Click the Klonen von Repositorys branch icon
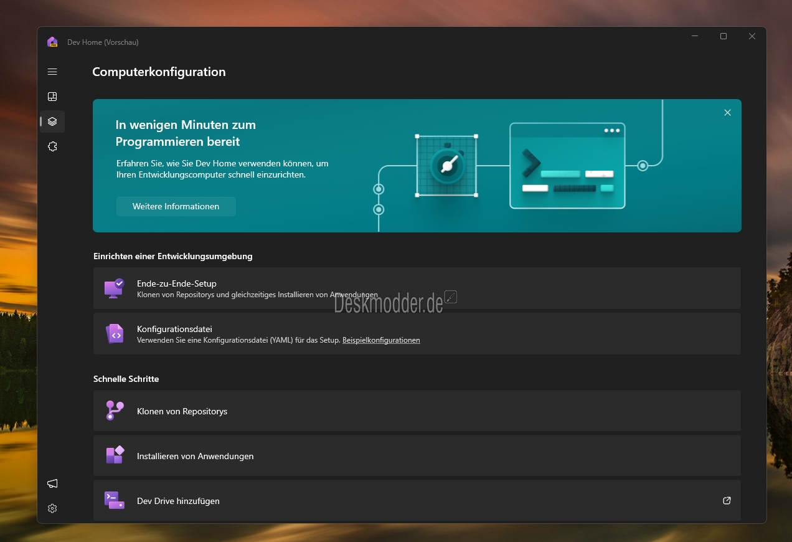 click(115, 411)
